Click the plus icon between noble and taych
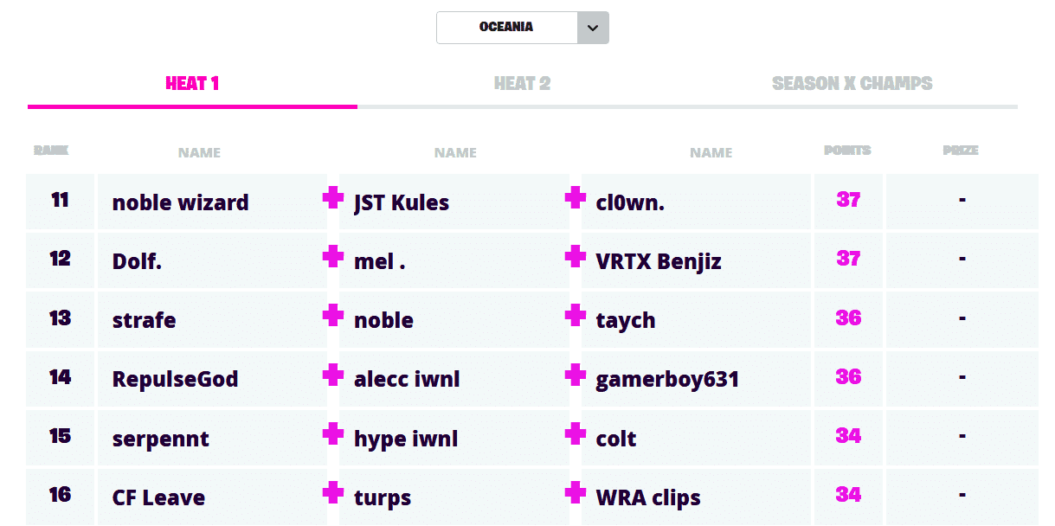 (x=575, y=316)
